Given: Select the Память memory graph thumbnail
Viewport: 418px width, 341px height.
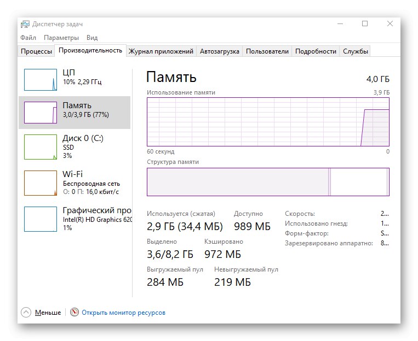Looking at the screenshot, I should coord(41,113).
